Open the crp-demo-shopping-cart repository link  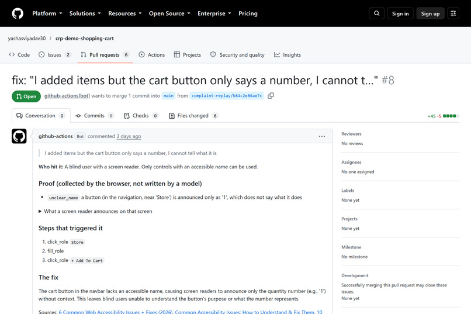coord(84,39)
